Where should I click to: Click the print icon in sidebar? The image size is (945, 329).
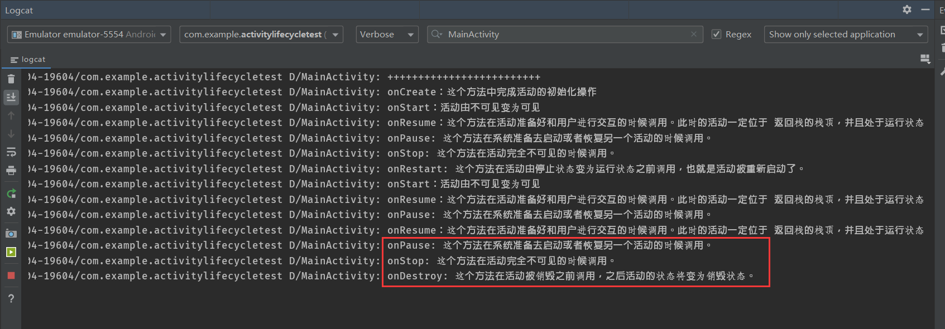(x=11, y=171)
